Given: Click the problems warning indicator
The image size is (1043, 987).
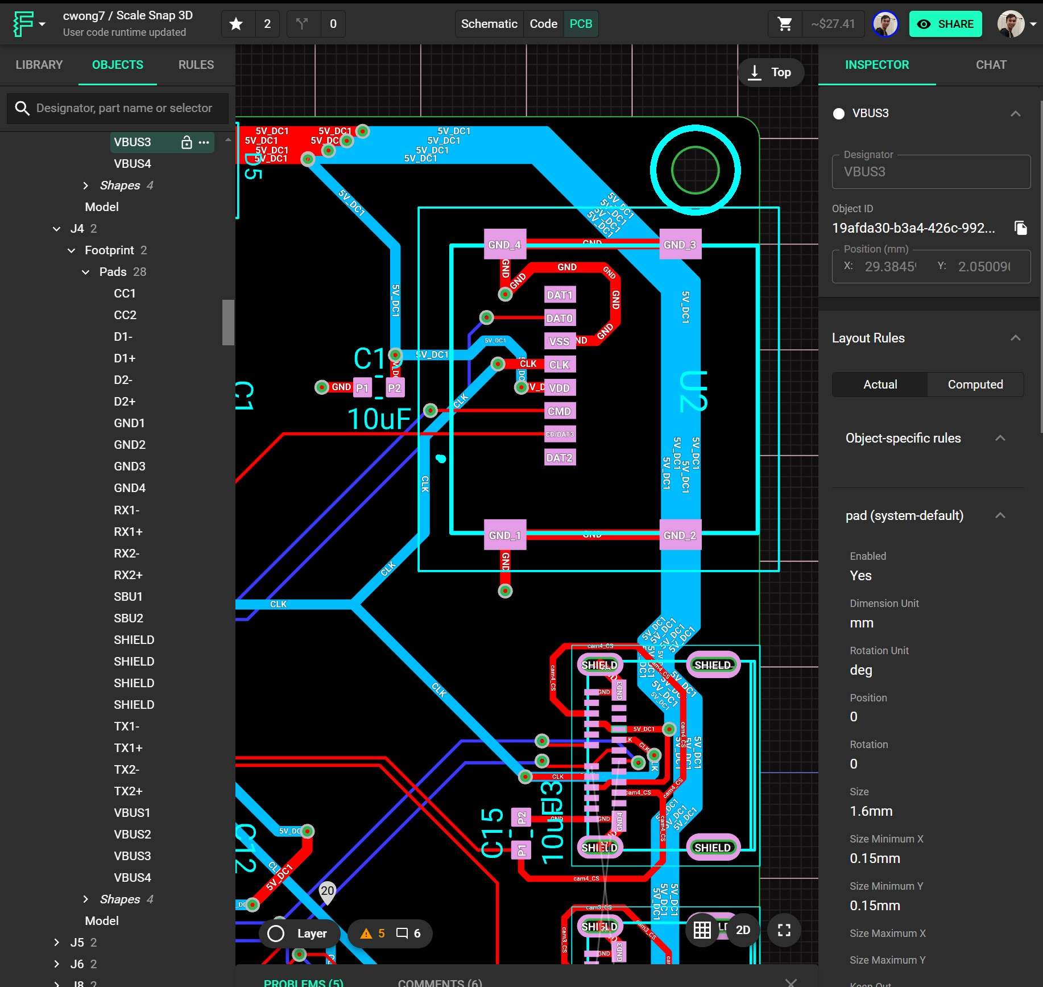Looking at the screenshot, I should (x=373, y=934).
